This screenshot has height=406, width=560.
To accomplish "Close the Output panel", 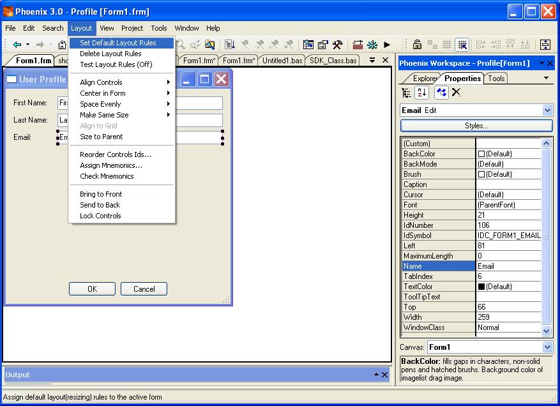I will (384, 375).
